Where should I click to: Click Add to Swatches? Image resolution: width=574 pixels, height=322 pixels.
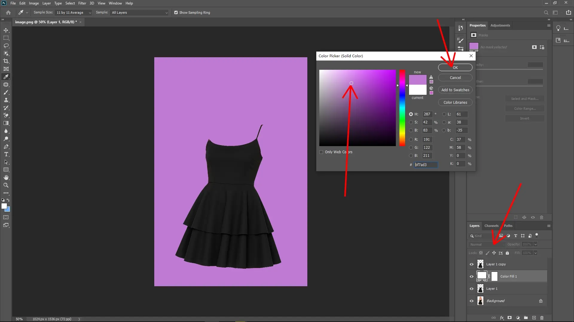[455, 90]
